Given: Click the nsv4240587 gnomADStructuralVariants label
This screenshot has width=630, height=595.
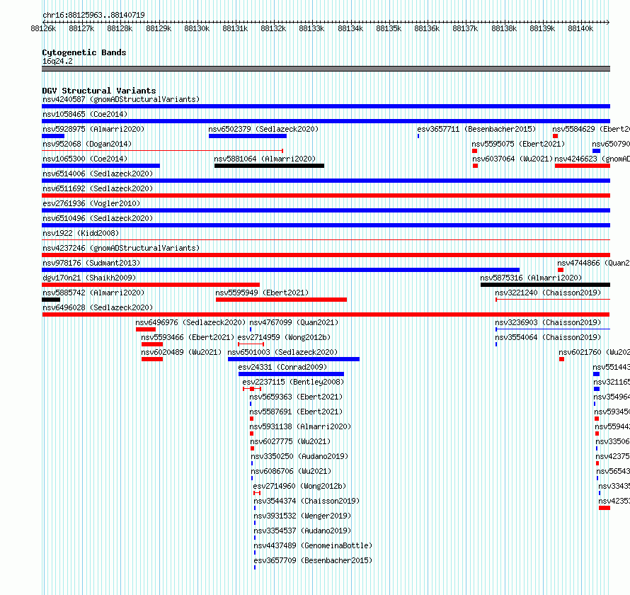Looking at the screenshot, I should tap(121, 99).
